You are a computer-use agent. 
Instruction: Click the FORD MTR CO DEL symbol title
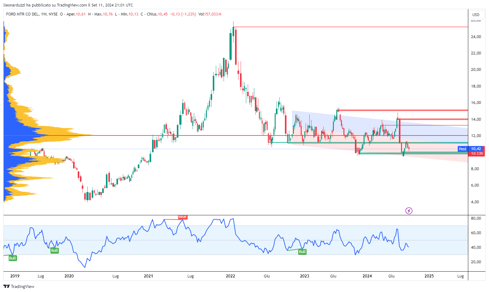[23, 14]
